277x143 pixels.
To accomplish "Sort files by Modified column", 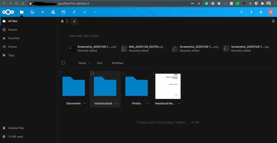I will [117, 63].
